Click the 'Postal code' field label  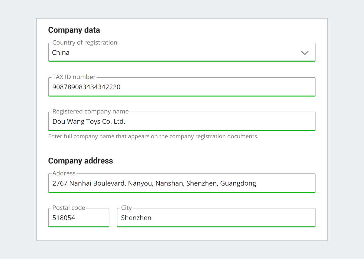point(69,208)
